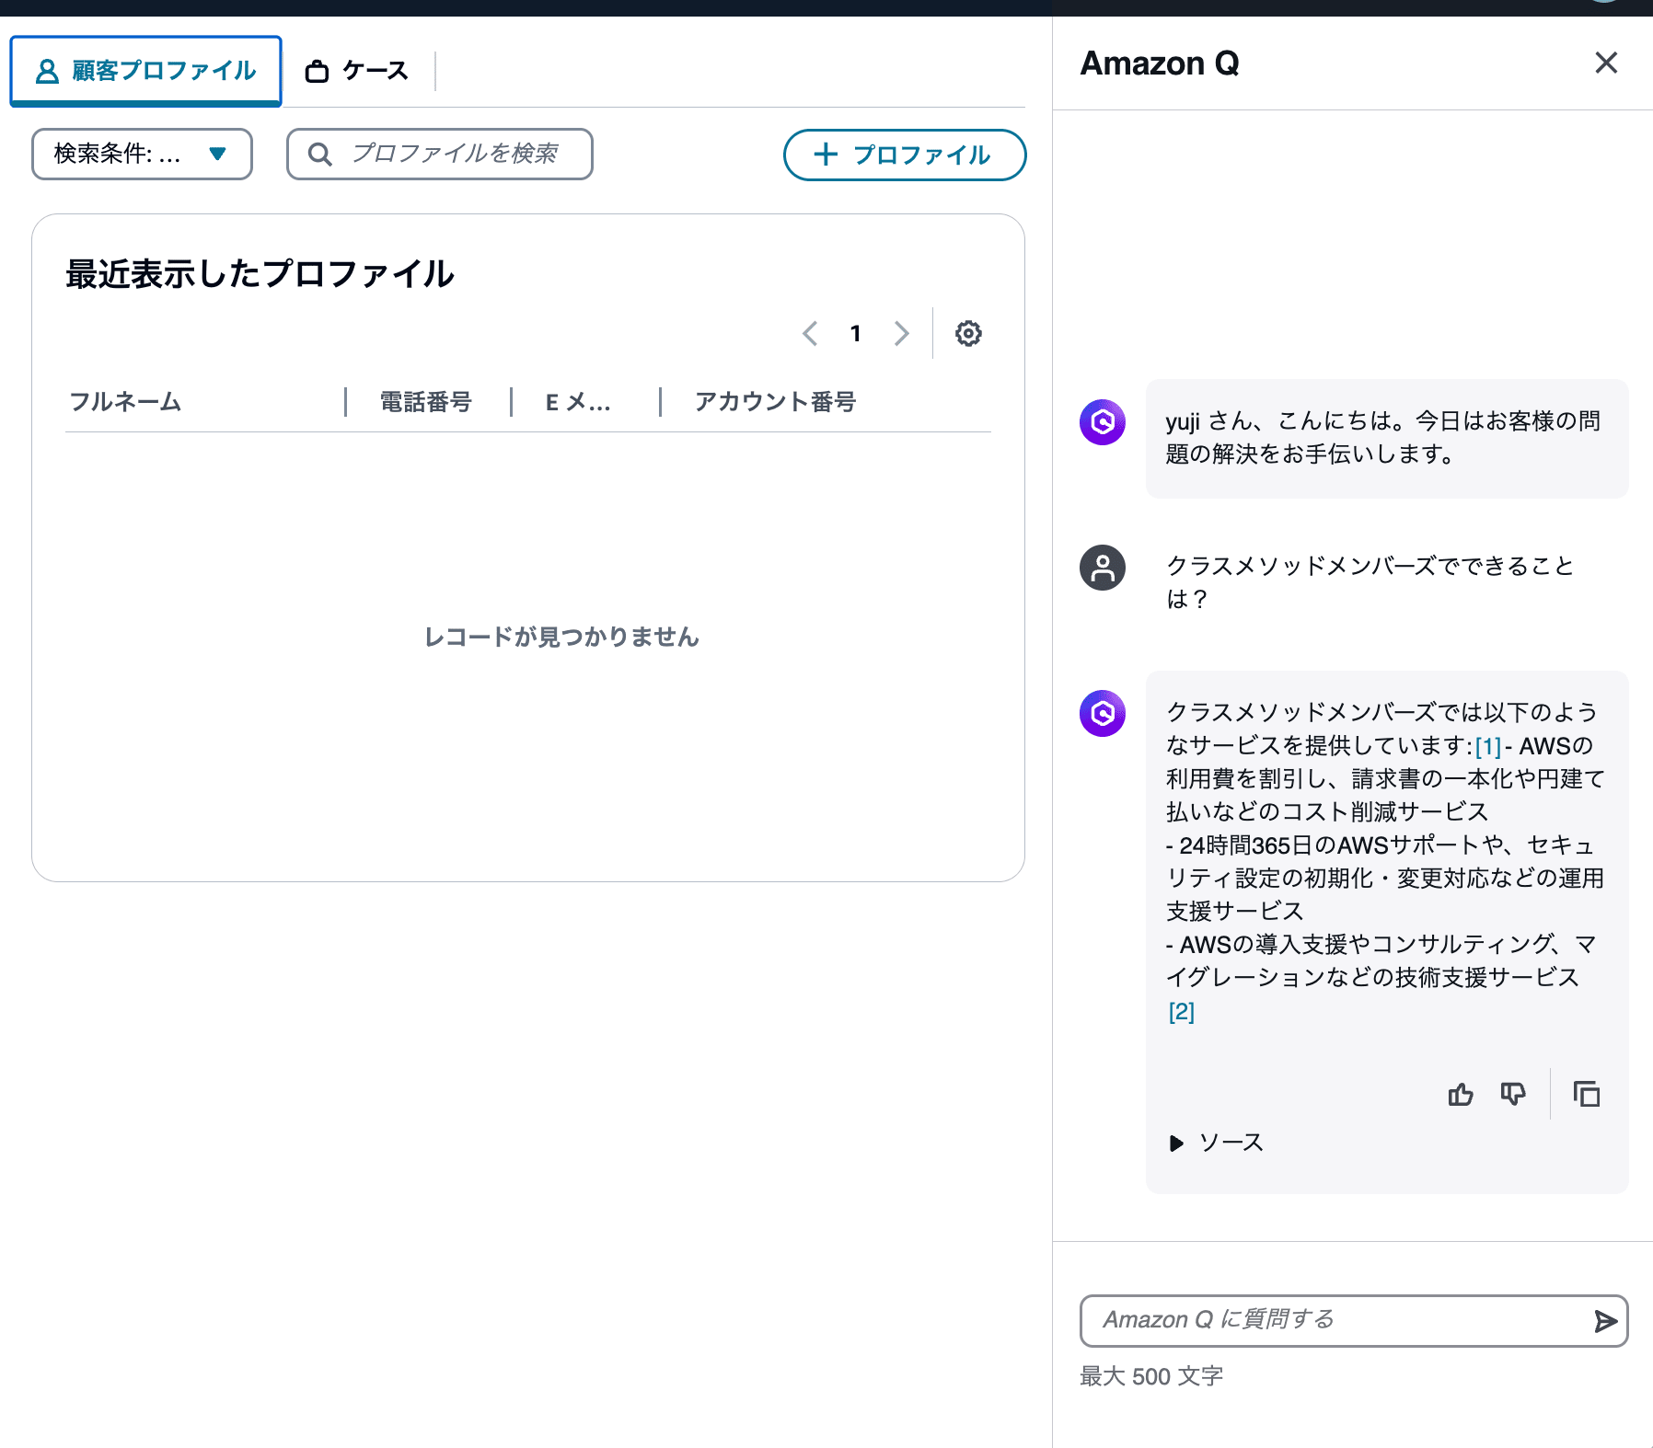The image size is (1653, 1448).
Task: Click the レコードが見つかりません message
Action: [x=561, y=637]
